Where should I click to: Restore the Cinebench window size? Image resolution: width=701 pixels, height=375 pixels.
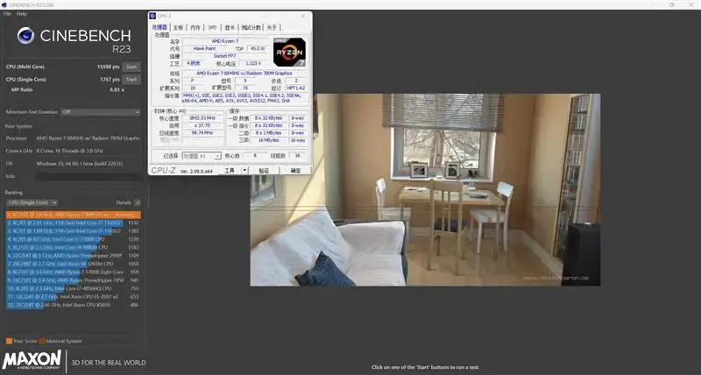point(672,4)
